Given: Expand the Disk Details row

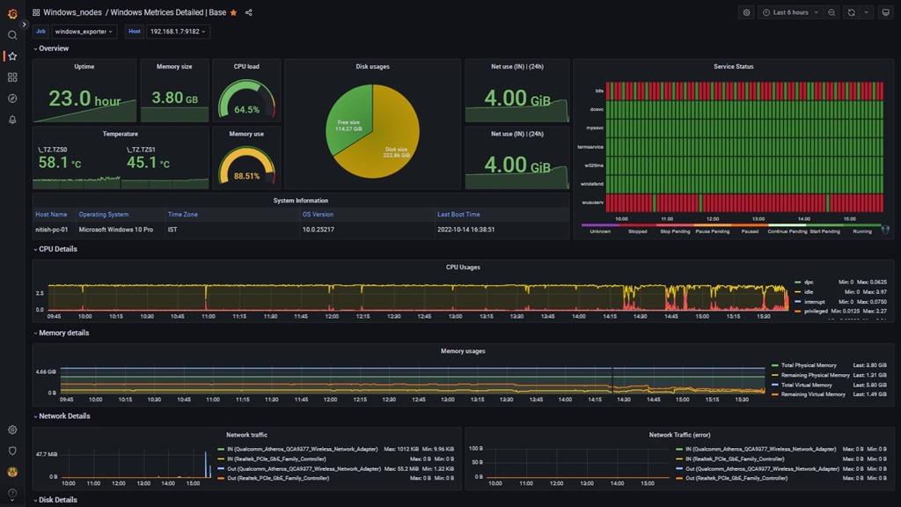Looking at the screenshot, I should 57,500.
